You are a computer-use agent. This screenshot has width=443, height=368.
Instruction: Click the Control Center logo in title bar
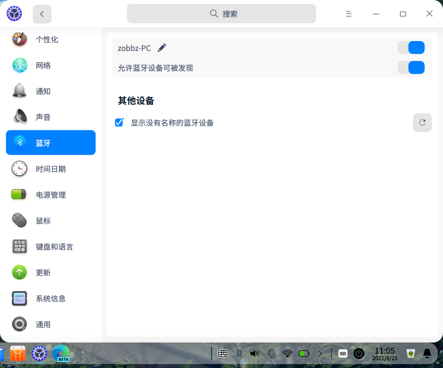14,13
